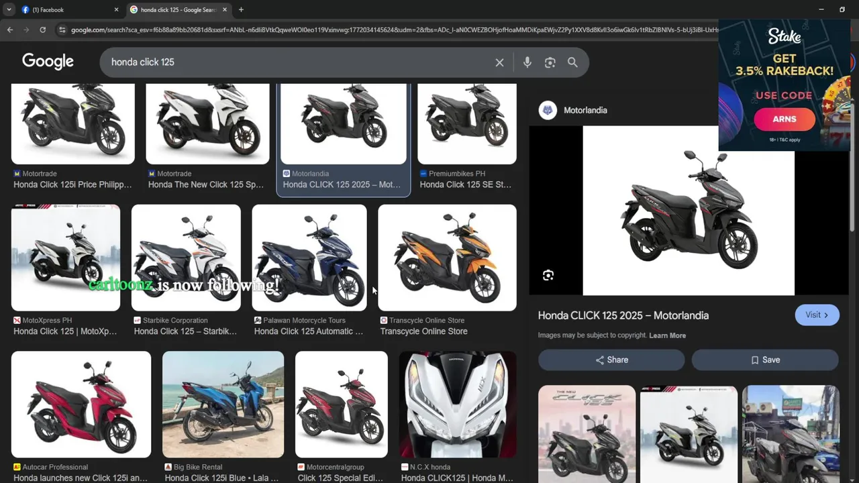Open the Motorlandia site icon in preview panel

548,110
